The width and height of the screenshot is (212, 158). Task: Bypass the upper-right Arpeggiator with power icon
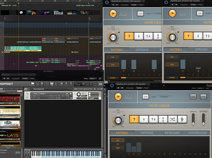[x=166, y=2]
